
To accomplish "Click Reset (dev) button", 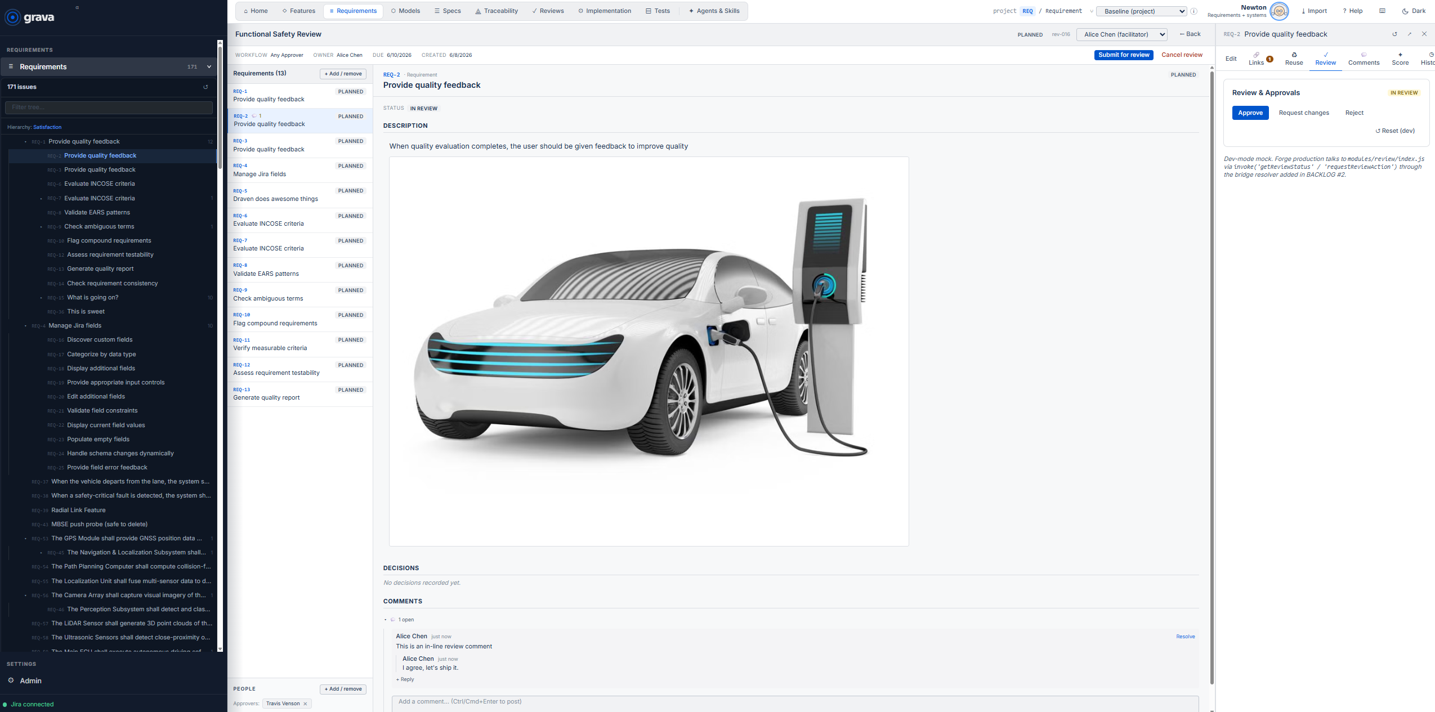I will pos(1395,131).
